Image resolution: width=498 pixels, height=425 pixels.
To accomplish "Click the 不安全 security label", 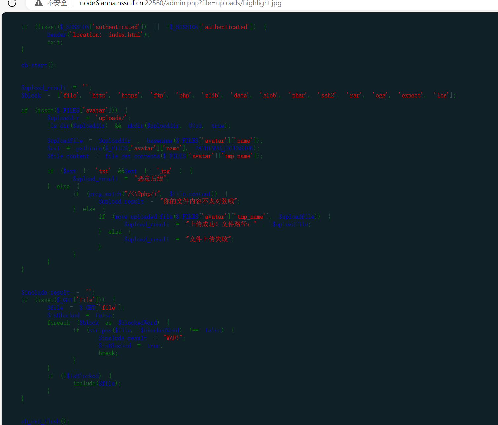I will 57,3.
